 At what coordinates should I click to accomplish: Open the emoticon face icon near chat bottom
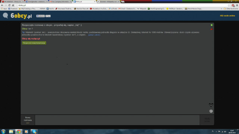(x=211, y=105)
